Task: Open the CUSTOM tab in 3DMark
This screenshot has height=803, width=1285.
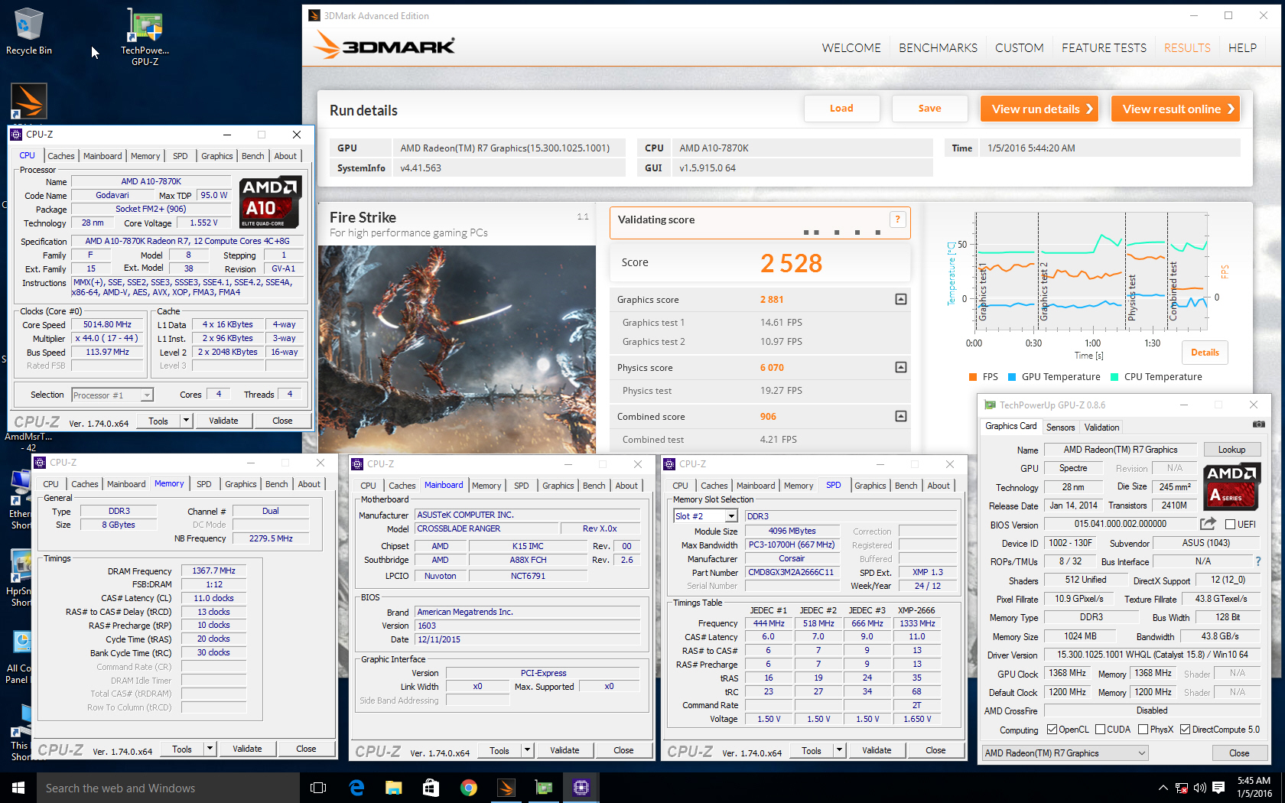Action: tap(1019, 47)
